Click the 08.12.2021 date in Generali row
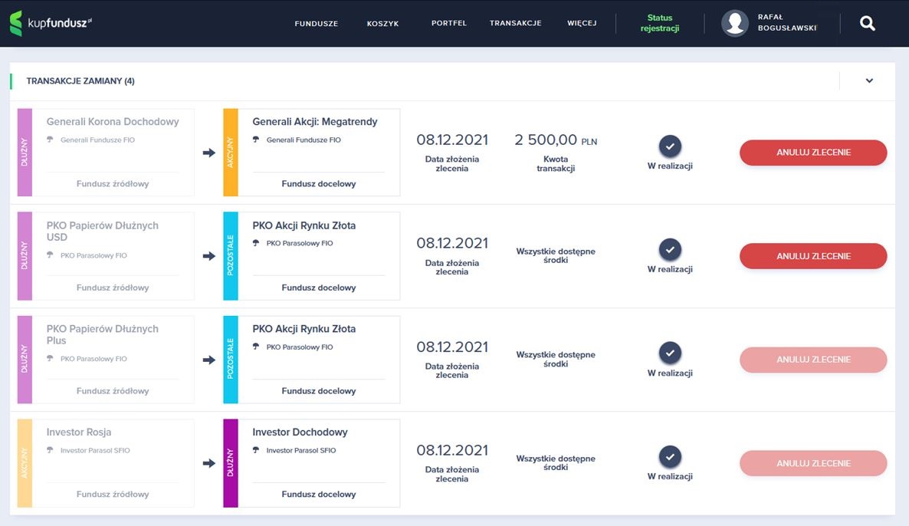 pyautogui.click(x=452, y=140)
